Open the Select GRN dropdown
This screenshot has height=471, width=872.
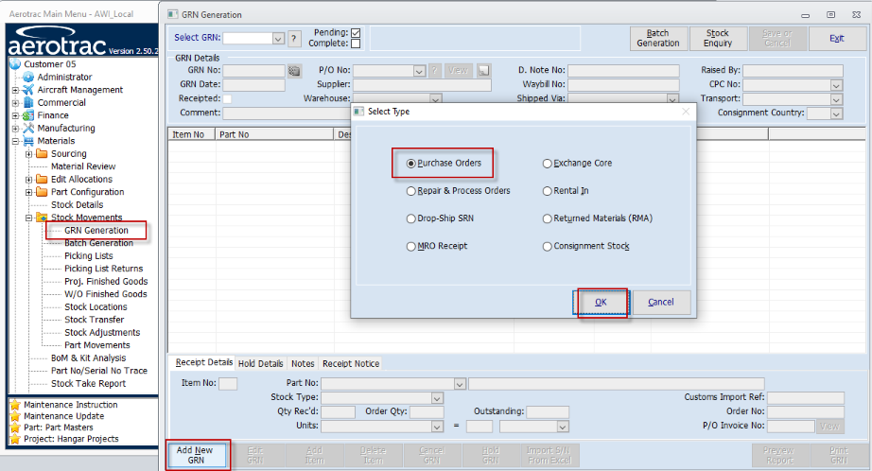pos(278,39)
